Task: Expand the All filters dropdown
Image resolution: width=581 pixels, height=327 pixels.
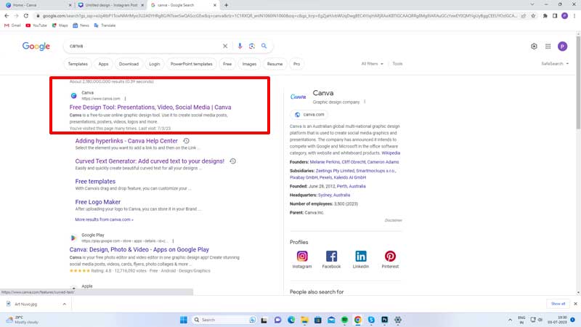Action: pyautogui.click(x=372, y=64)
